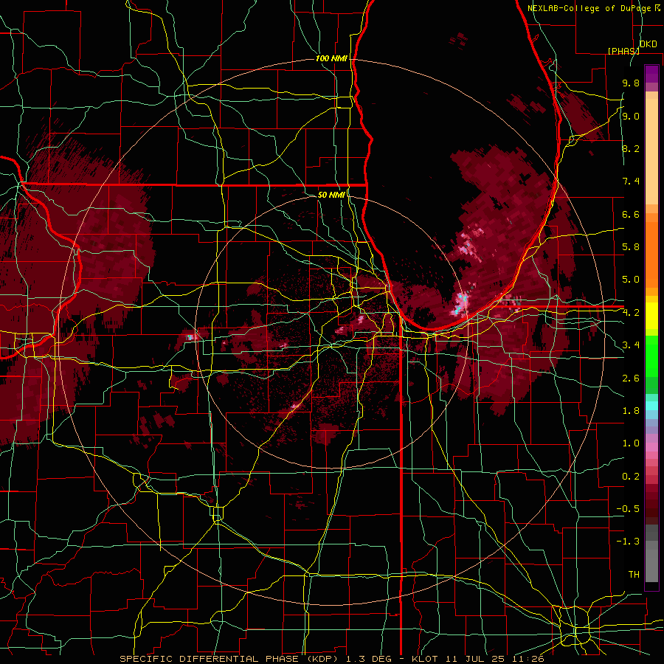Click the 6.6 scale value

(631, 214)
